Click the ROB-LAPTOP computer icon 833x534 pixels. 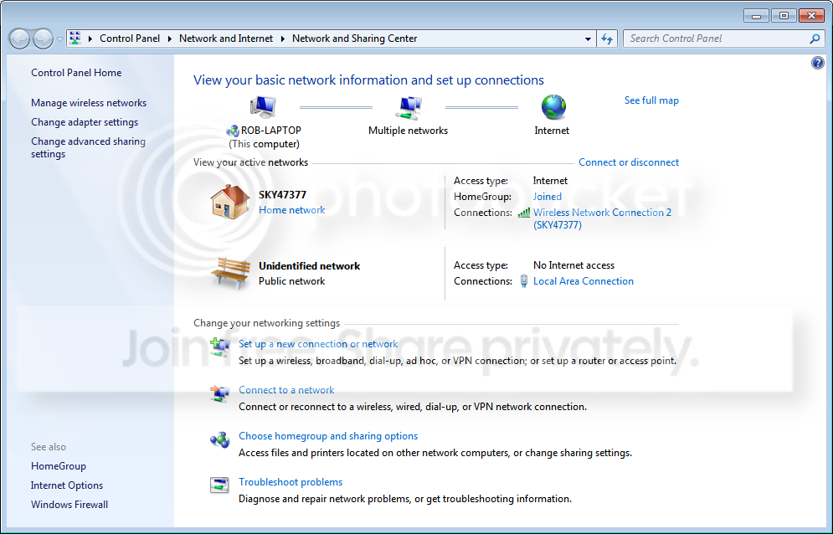pos(263,107)
